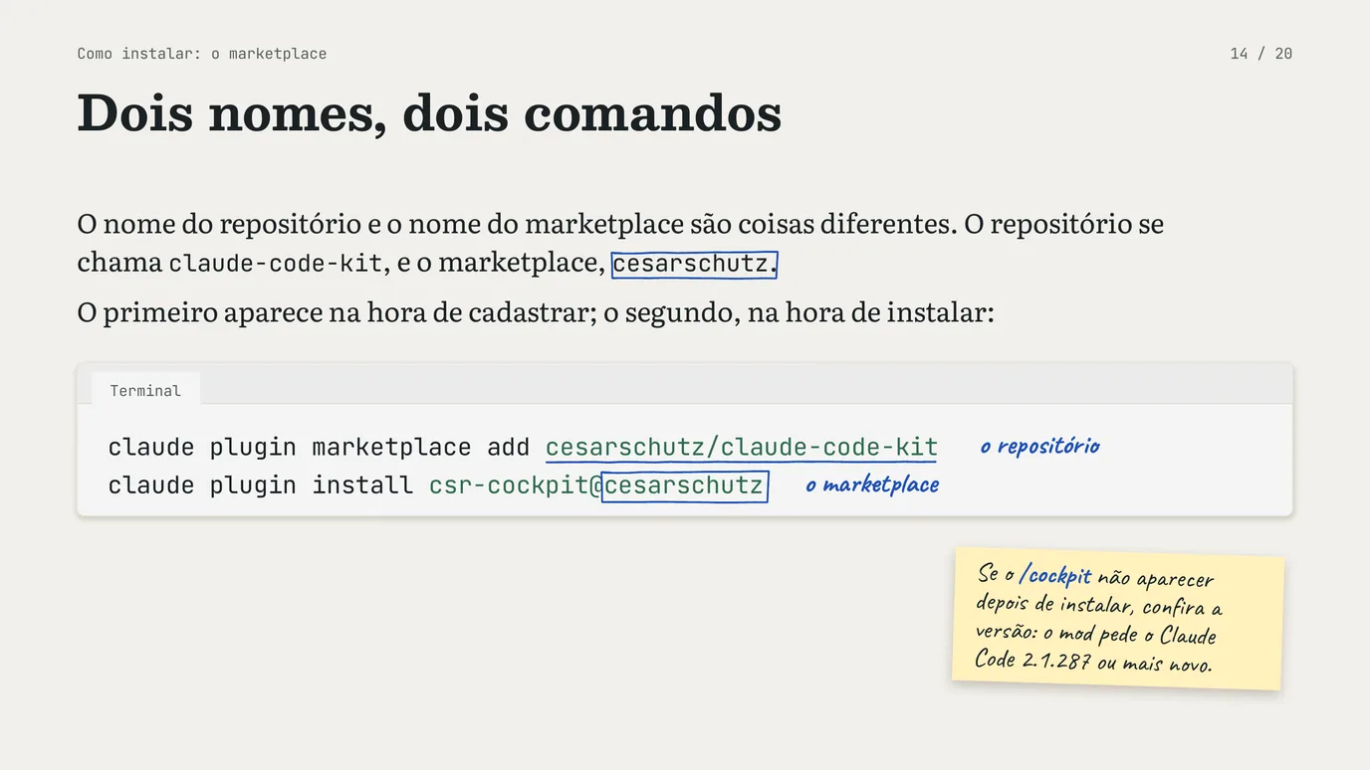Screen dimensions: 1370x770
Task: Click "claude plugin install" command text
Action: (x=260, y=485)
